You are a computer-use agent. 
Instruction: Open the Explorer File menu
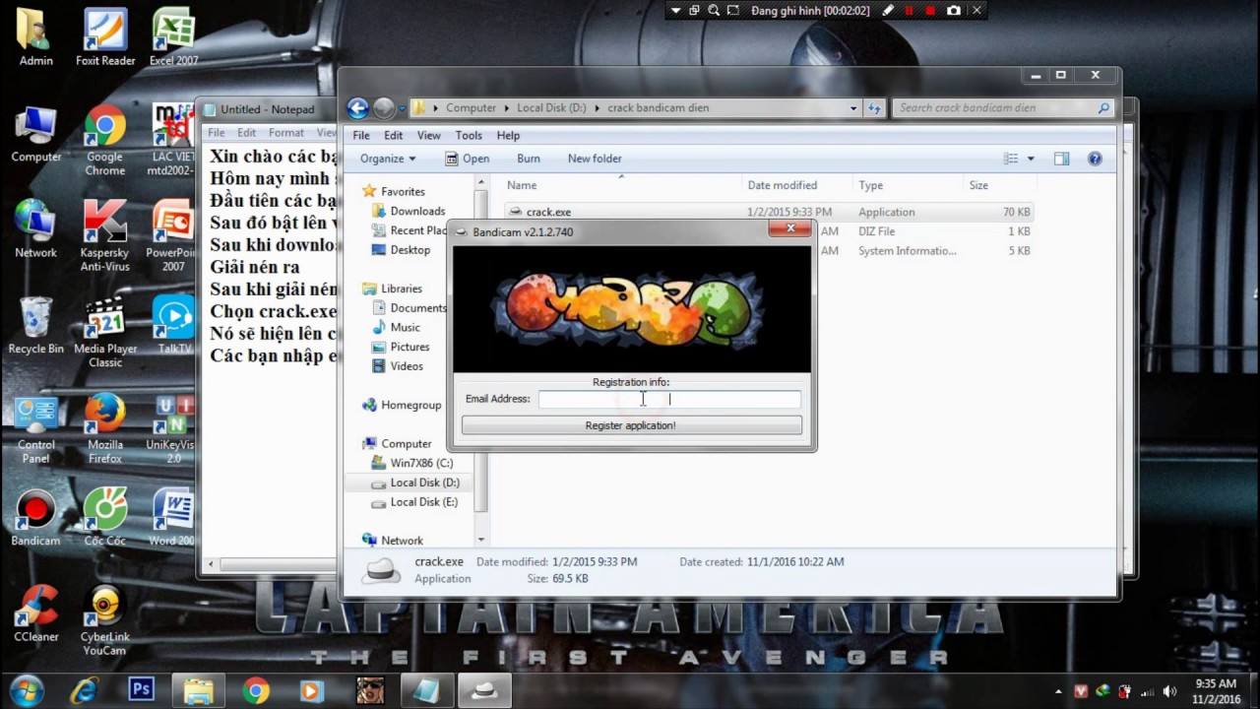coord(361,135)
